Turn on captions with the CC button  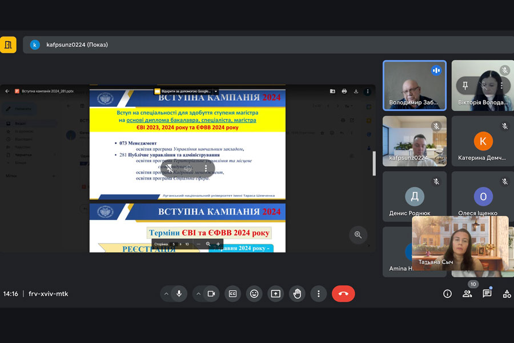[233, 294]
